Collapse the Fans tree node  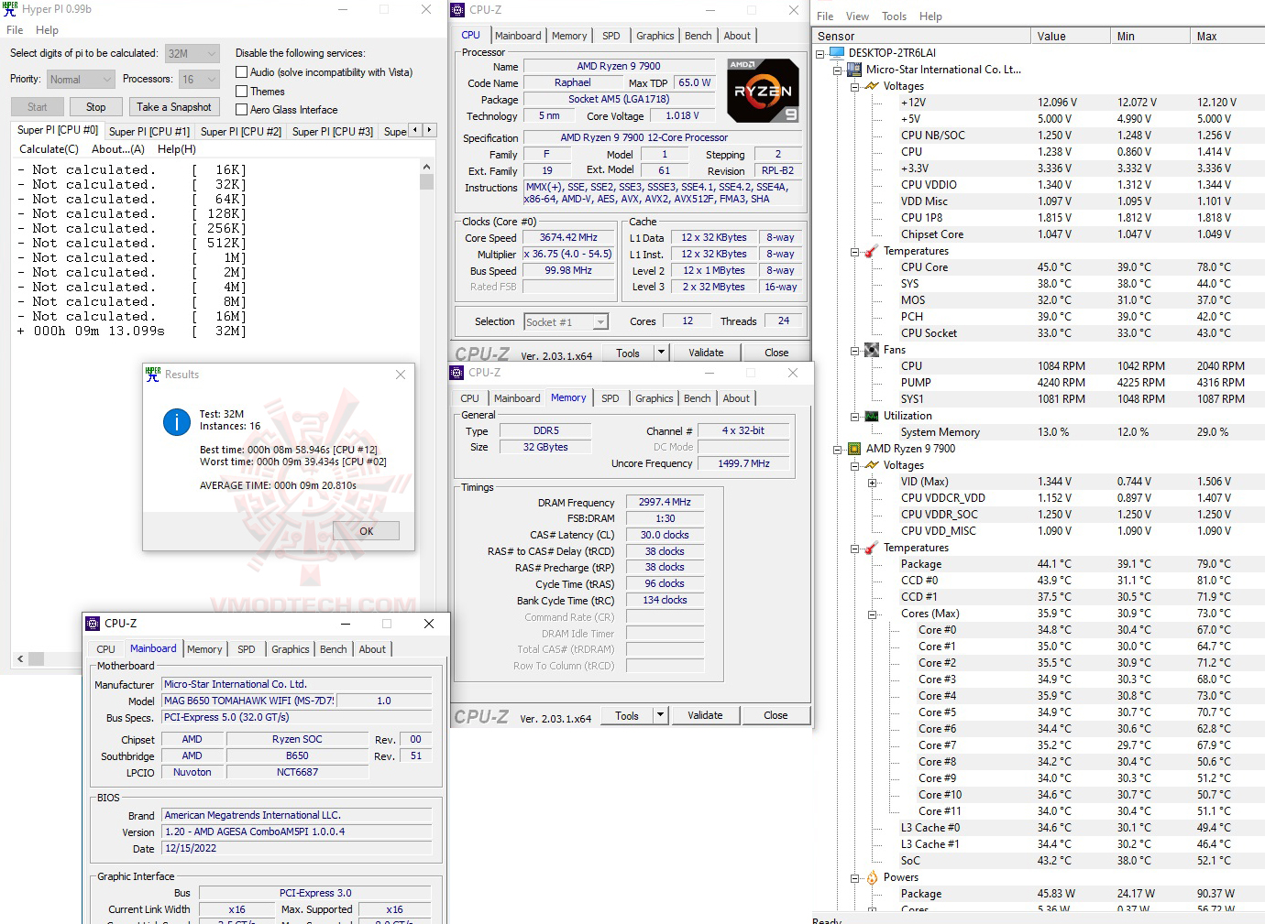(x=854, y=350)
